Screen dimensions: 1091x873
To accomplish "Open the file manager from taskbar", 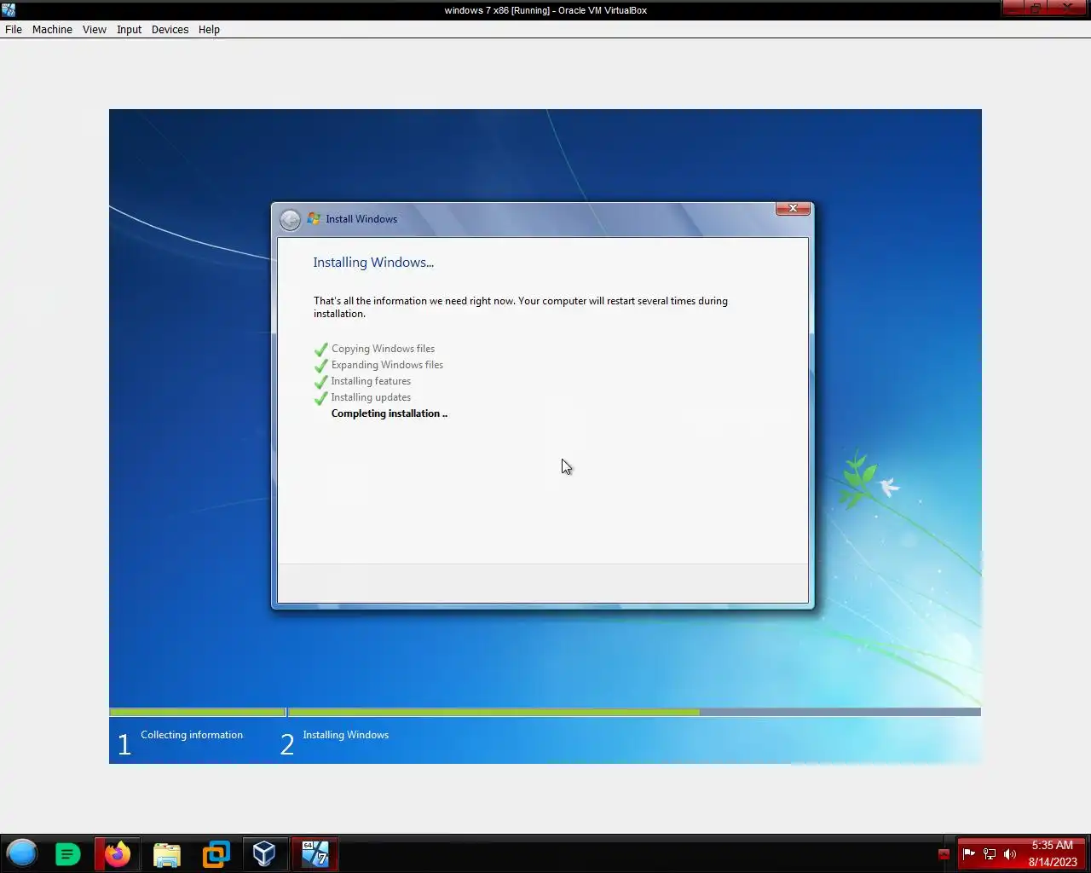I will click(x=167, y=854).
